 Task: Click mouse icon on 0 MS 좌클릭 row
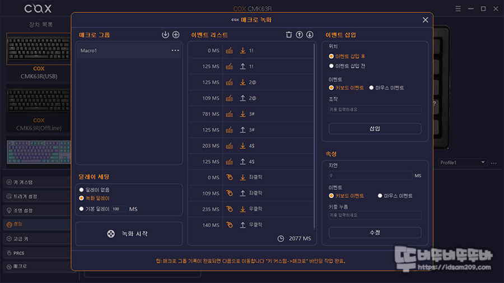coord(229,177)
